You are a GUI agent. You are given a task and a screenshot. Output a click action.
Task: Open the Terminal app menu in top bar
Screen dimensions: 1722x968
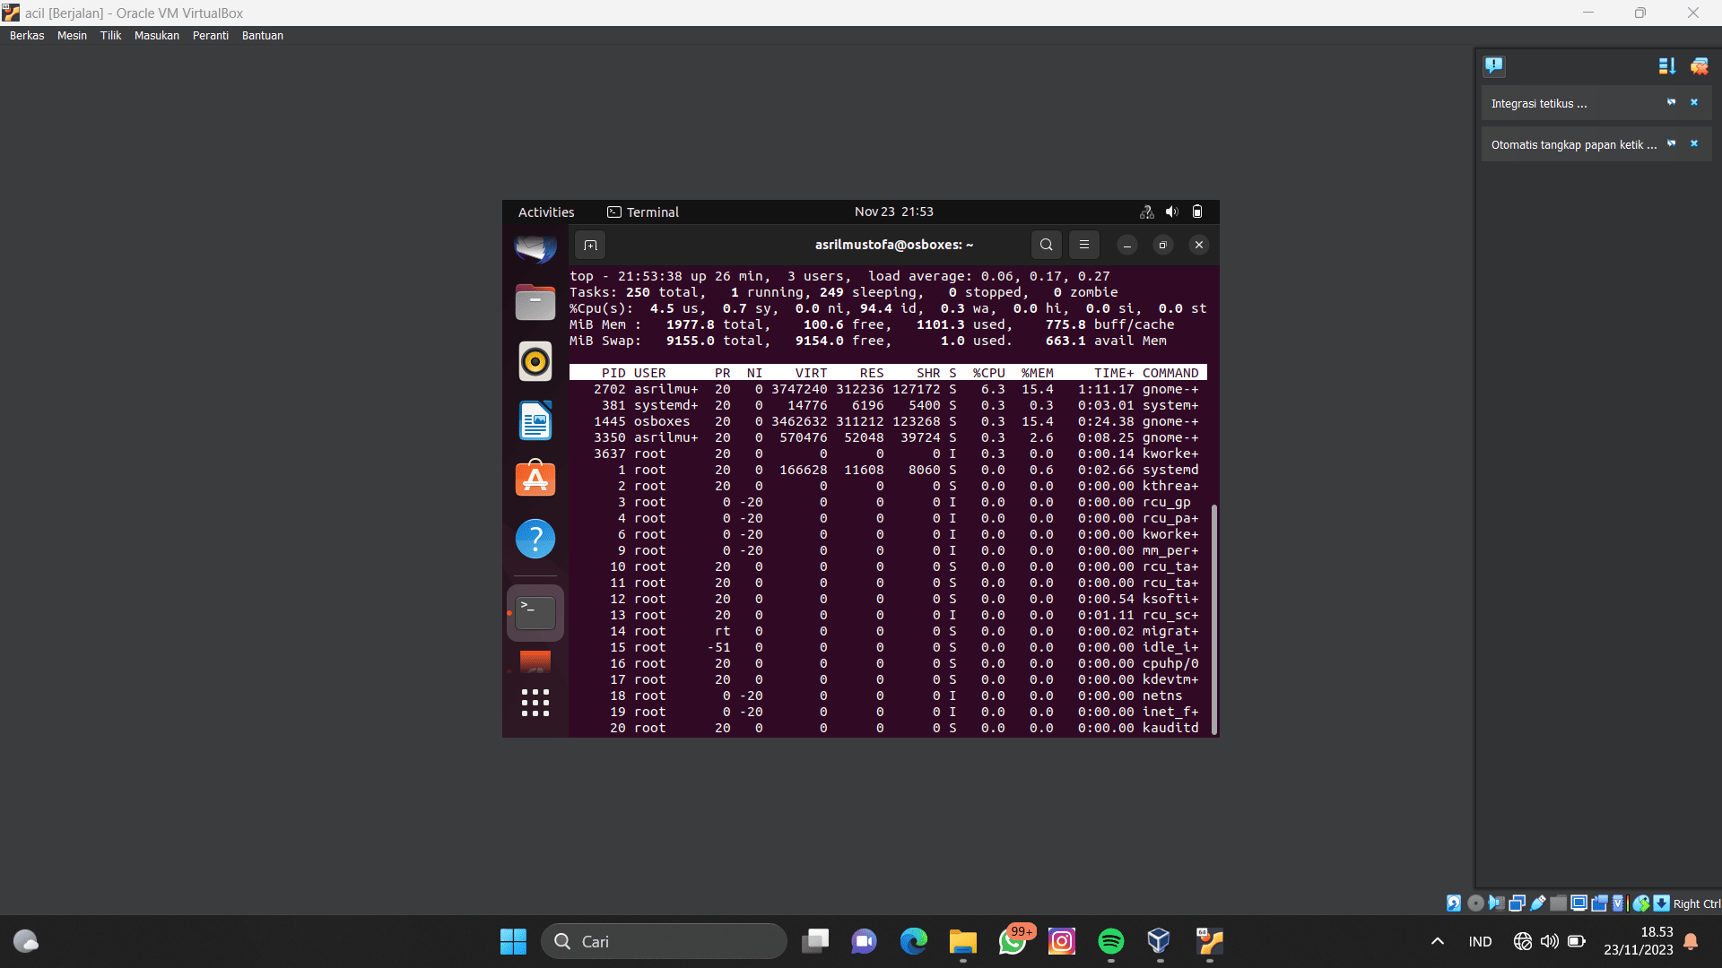[643, 212]
